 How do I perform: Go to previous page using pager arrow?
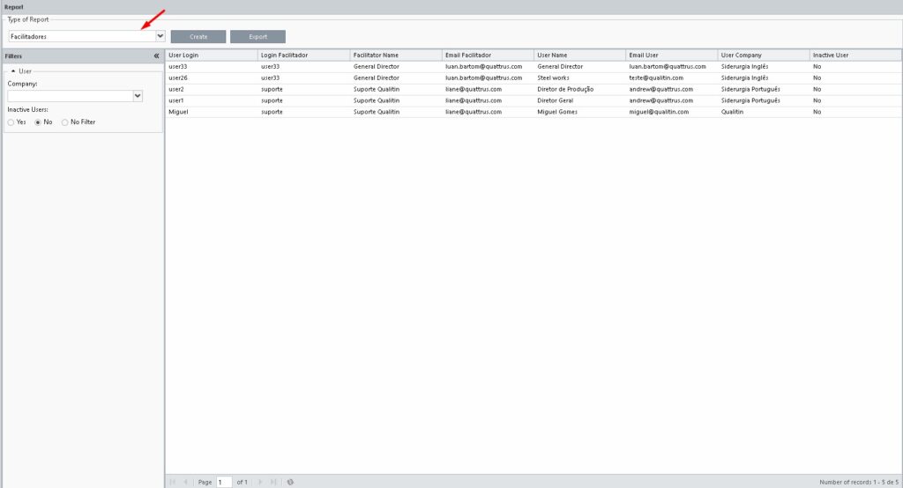[x=186, y=482]
